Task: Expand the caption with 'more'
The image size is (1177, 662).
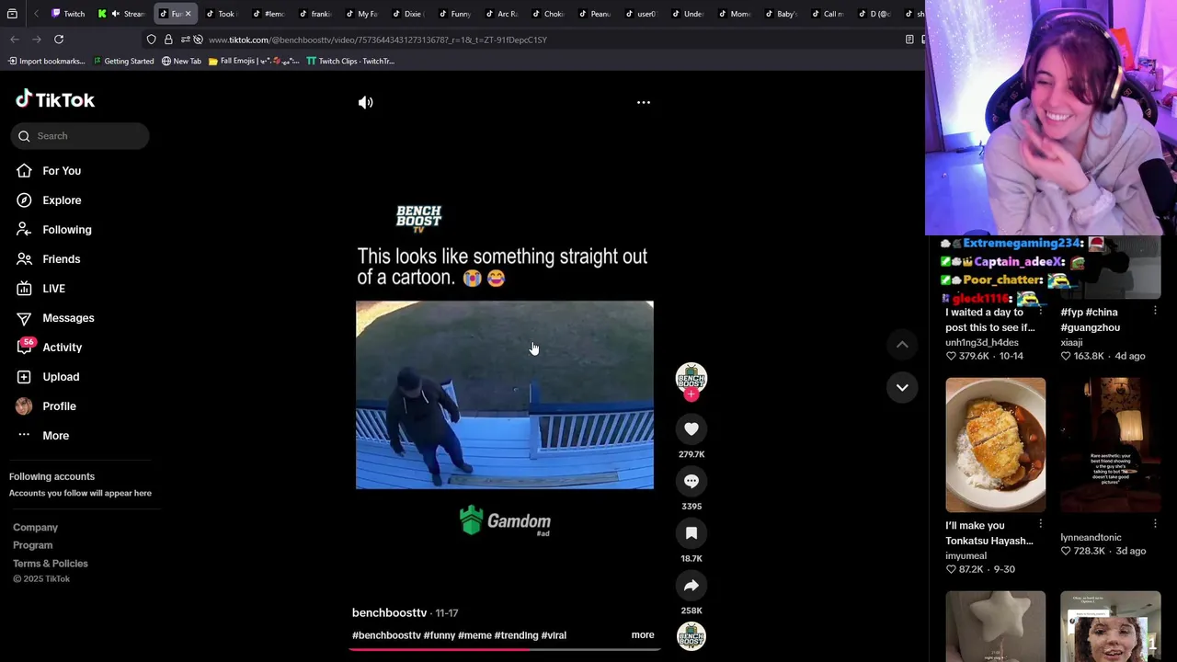Action: click(x=643, y=635)
